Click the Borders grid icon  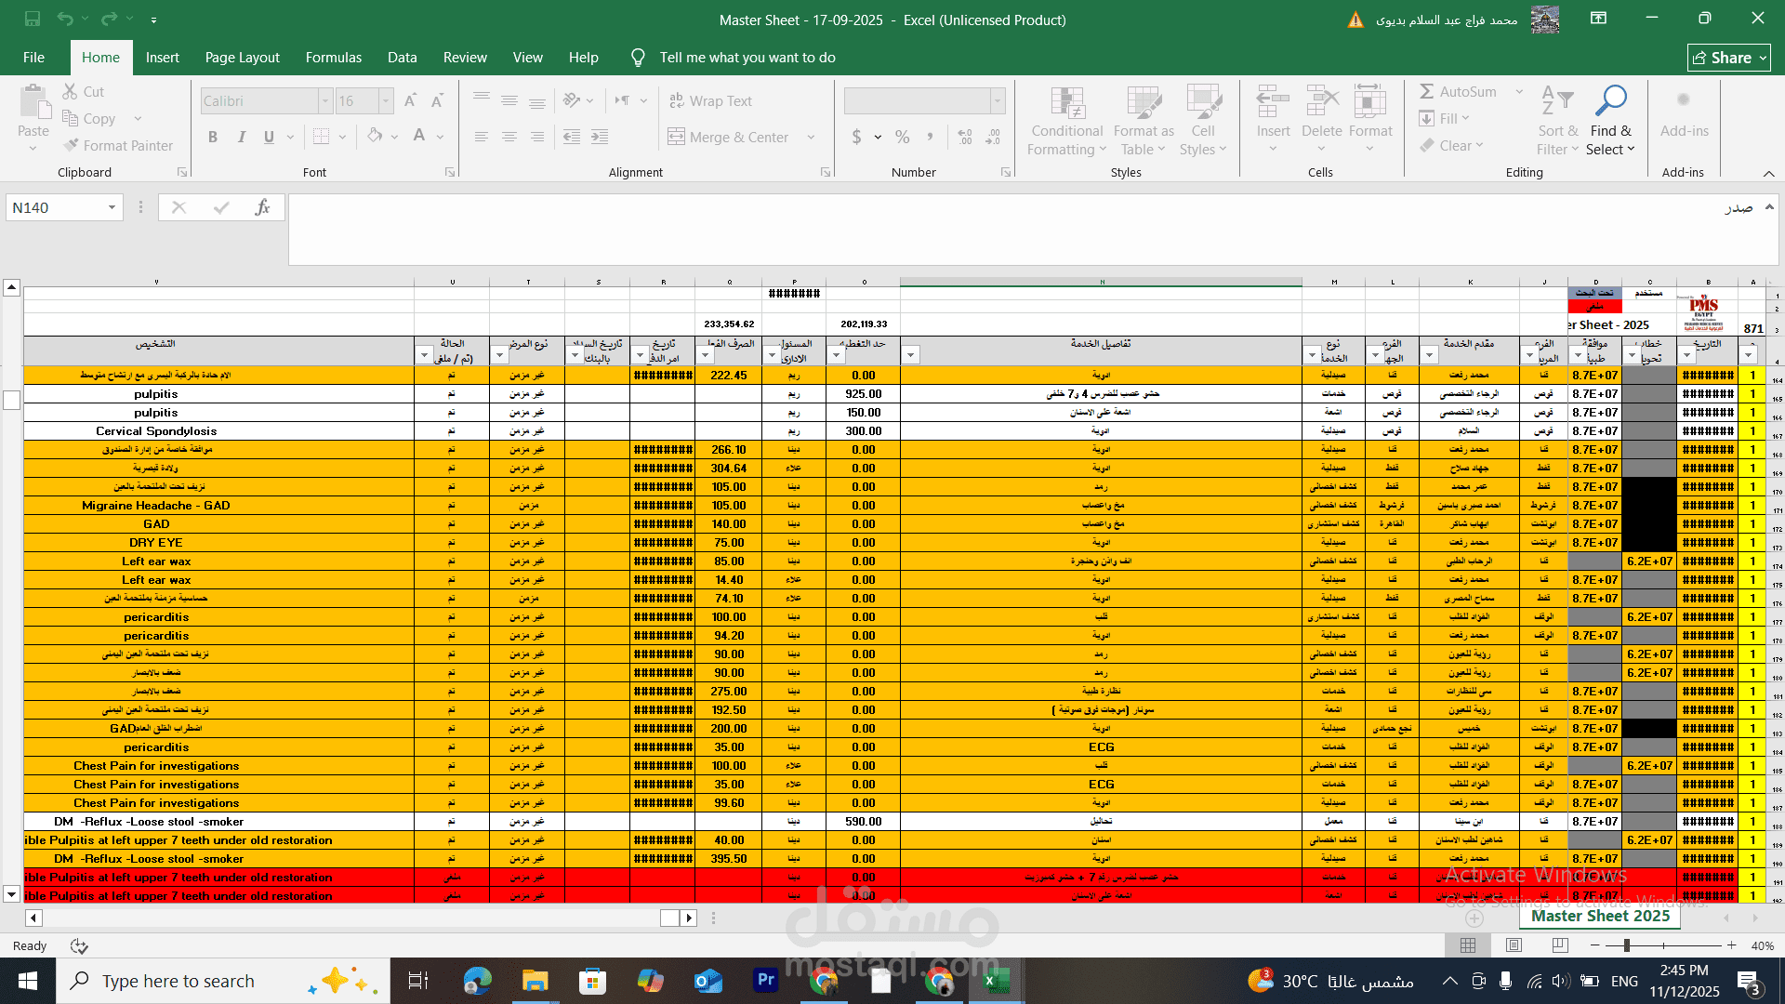pos(321,137)
